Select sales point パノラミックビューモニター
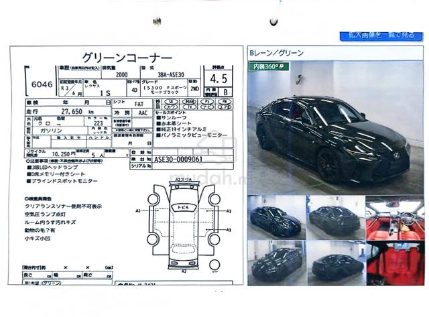429x317 pixels. pyautogui.click(x=192, y=135)
